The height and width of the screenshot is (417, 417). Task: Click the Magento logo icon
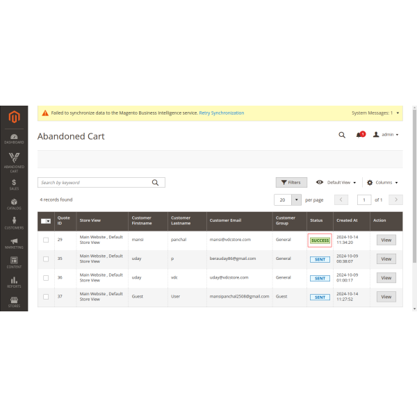click(14, 118)
